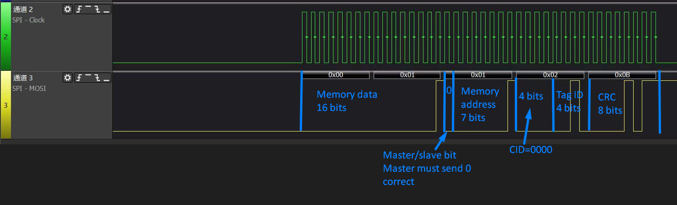Set high level trigger on channel 2
The width and height of the screenshot is (677, 205).
pyautogui.click(x=88, y=9)
